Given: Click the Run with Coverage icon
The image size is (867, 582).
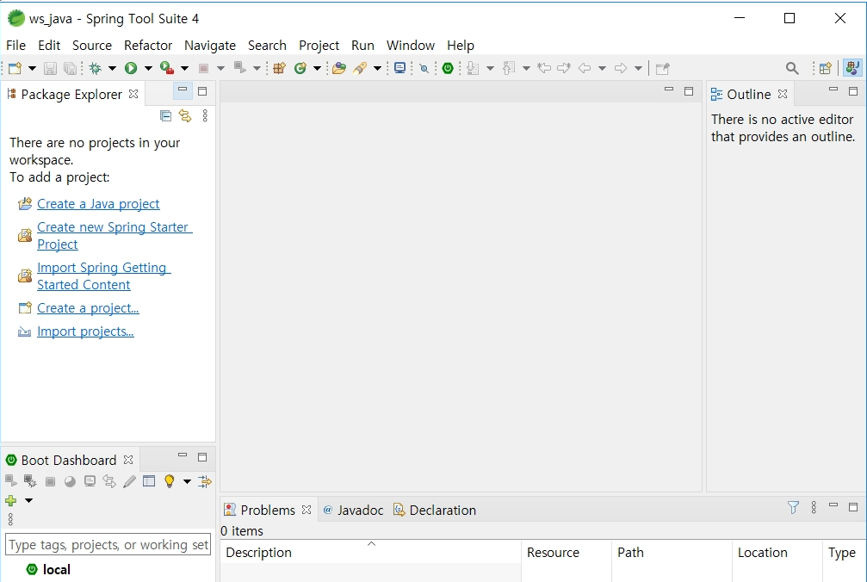Looking at the screenshot, I should pos(167,68).
